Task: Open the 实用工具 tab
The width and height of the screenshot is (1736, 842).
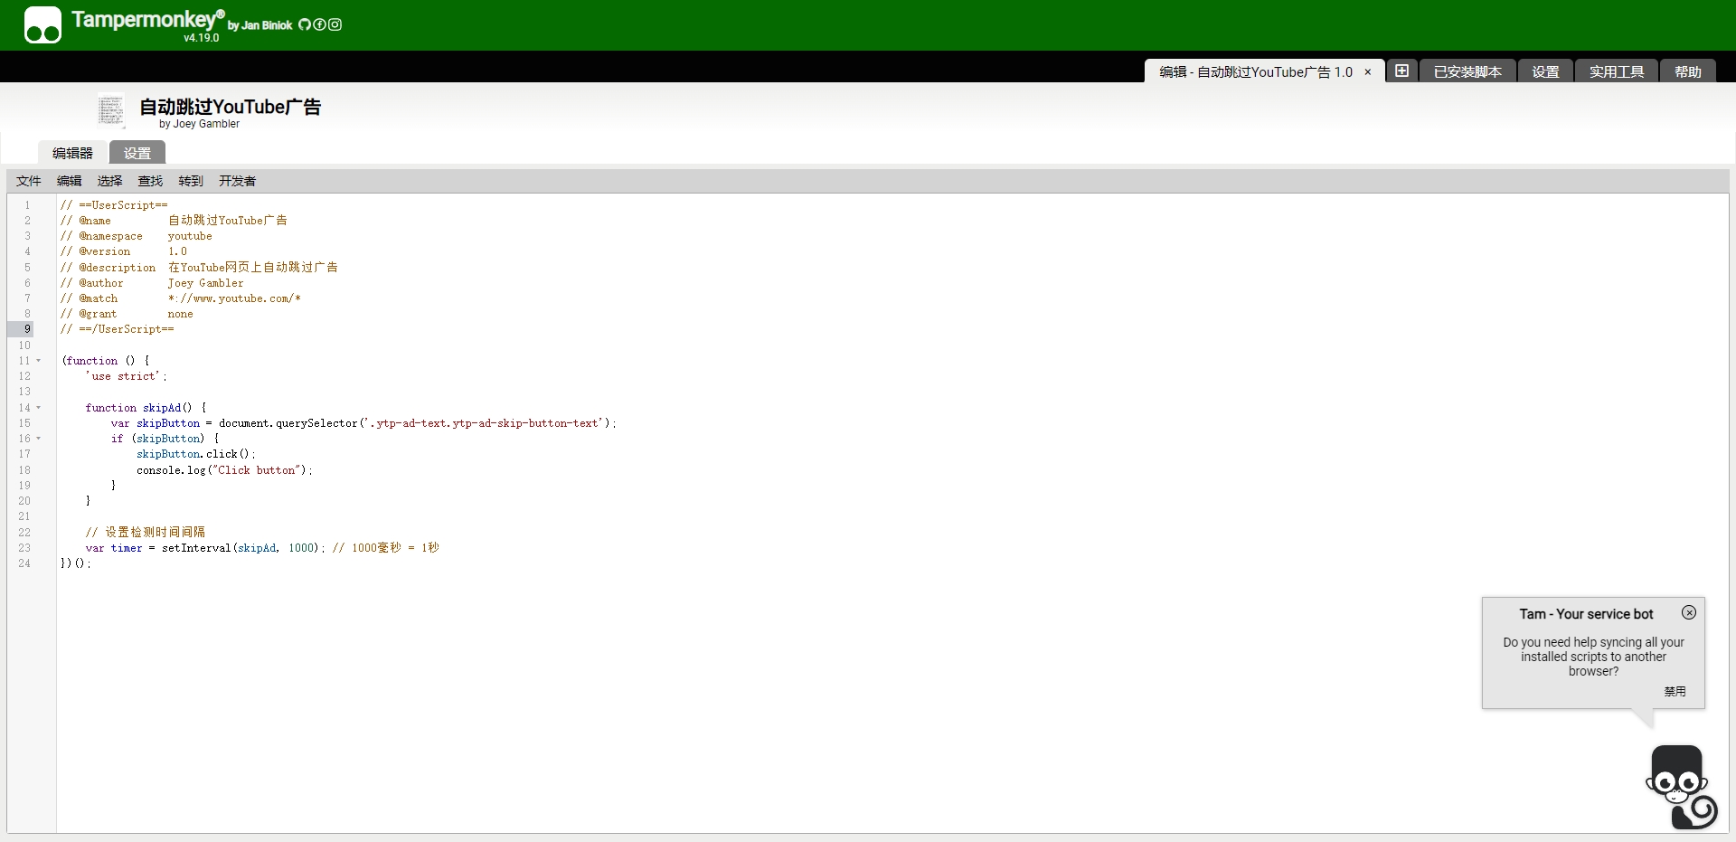Action: coord(1617,71)
